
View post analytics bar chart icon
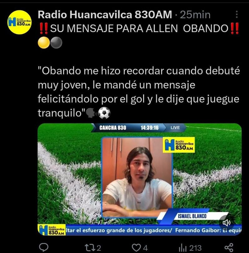(x=183, y=248)
